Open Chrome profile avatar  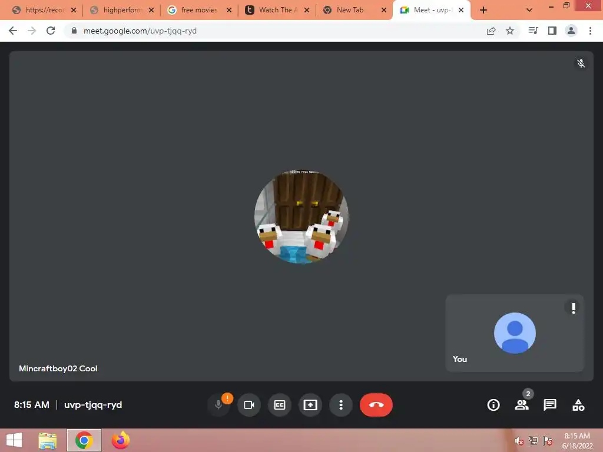coord(571,31)
